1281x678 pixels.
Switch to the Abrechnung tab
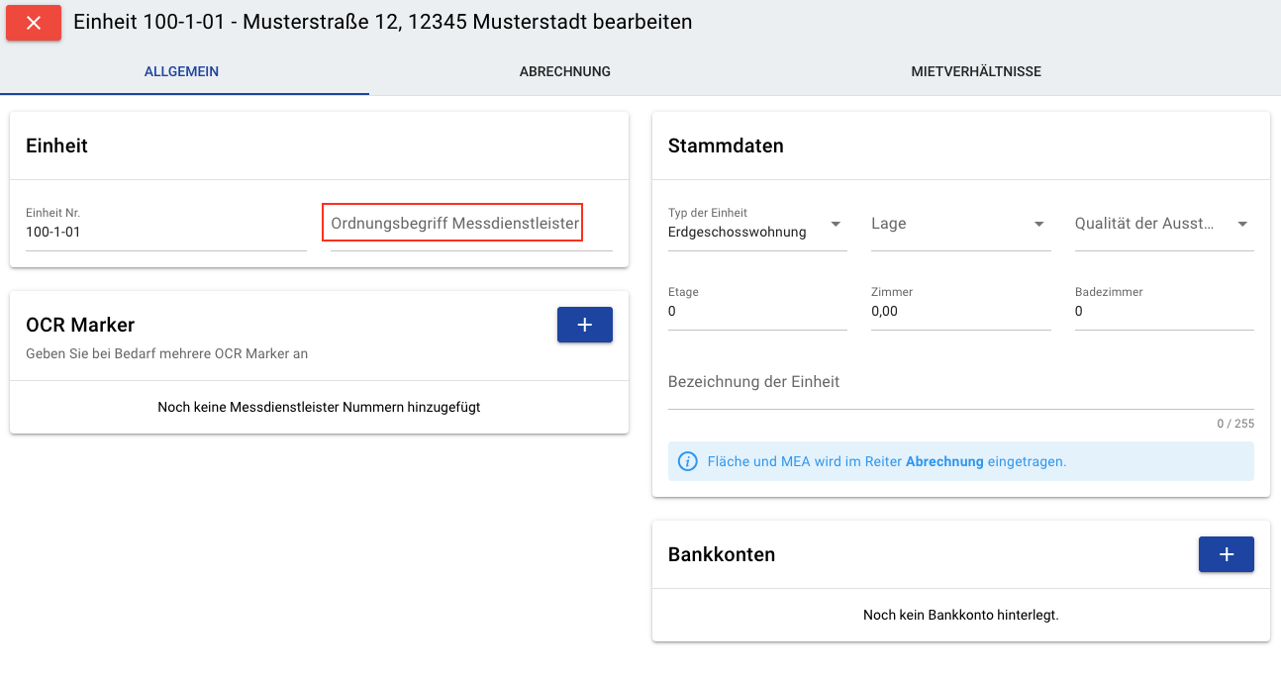(564, 71)
